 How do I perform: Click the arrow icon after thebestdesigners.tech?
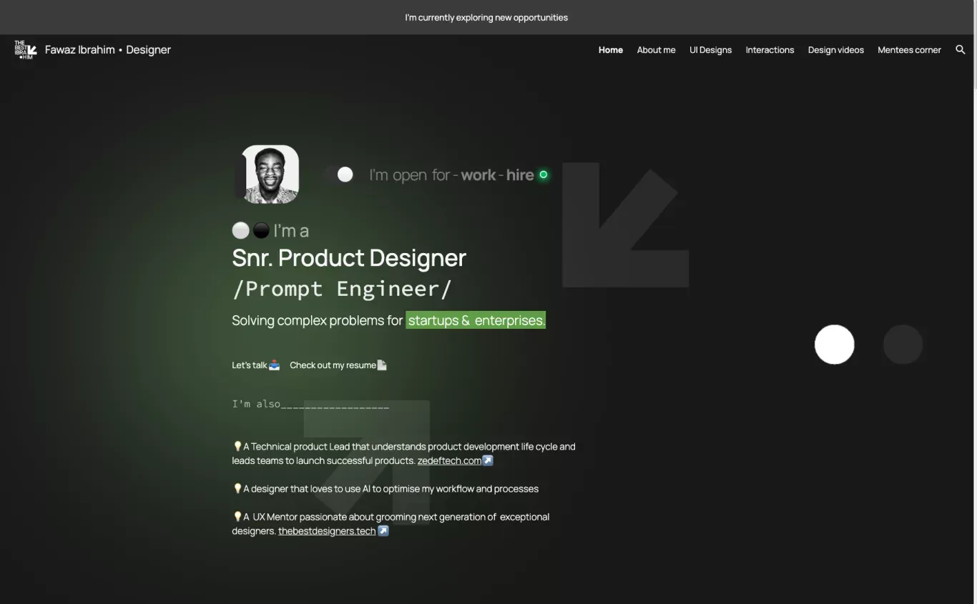click(x=383, y=530)
